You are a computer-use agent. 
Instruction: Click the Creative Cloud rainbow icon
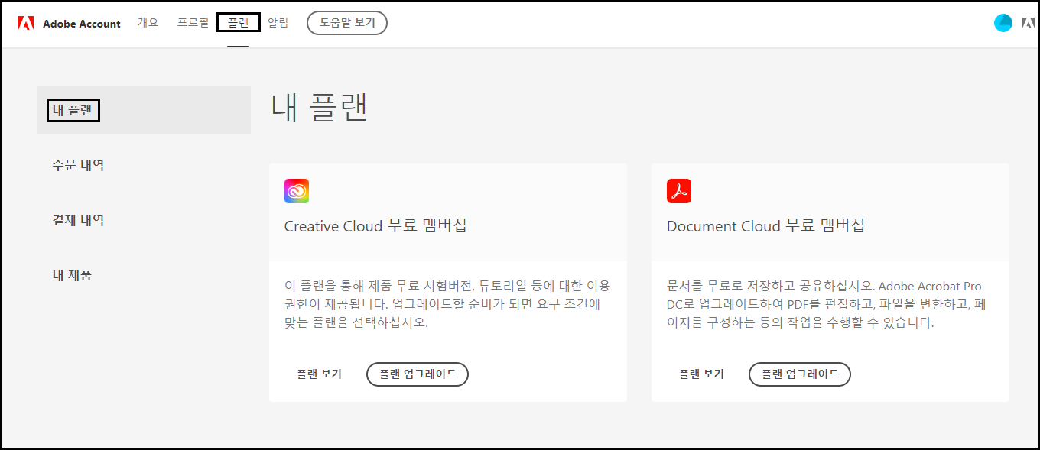pyautogui.click(x=297, y=191)
